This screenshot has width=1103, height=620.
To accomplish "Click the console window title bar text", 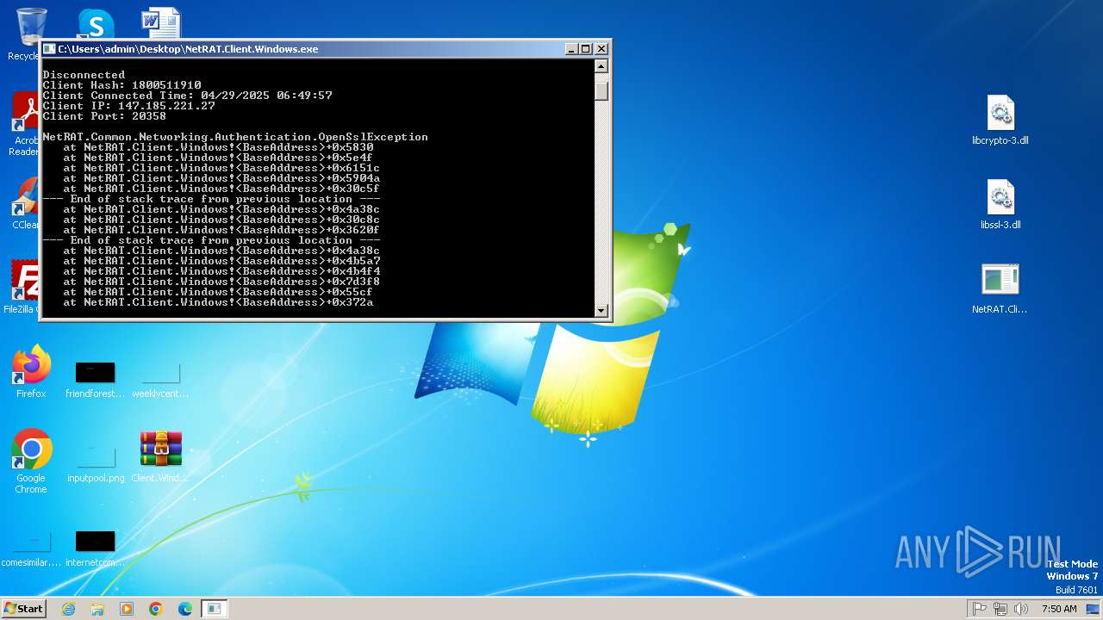I will [x=188, y=49].
